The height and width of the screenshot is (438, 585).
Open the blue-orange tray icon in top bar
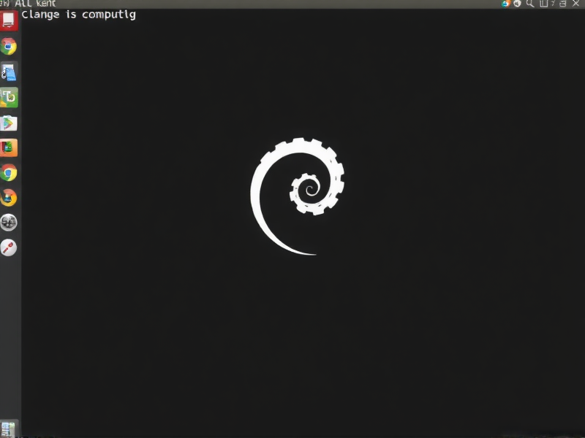505,4
